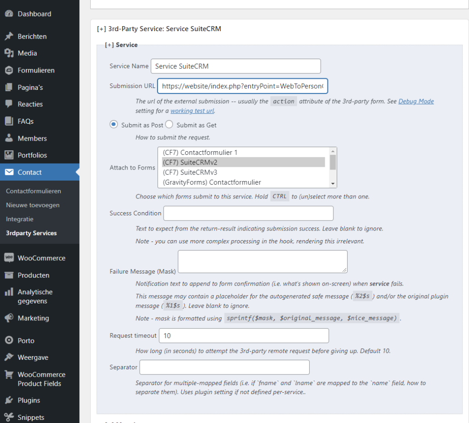Select the FAQs sidebar icon

click(10, 121)
